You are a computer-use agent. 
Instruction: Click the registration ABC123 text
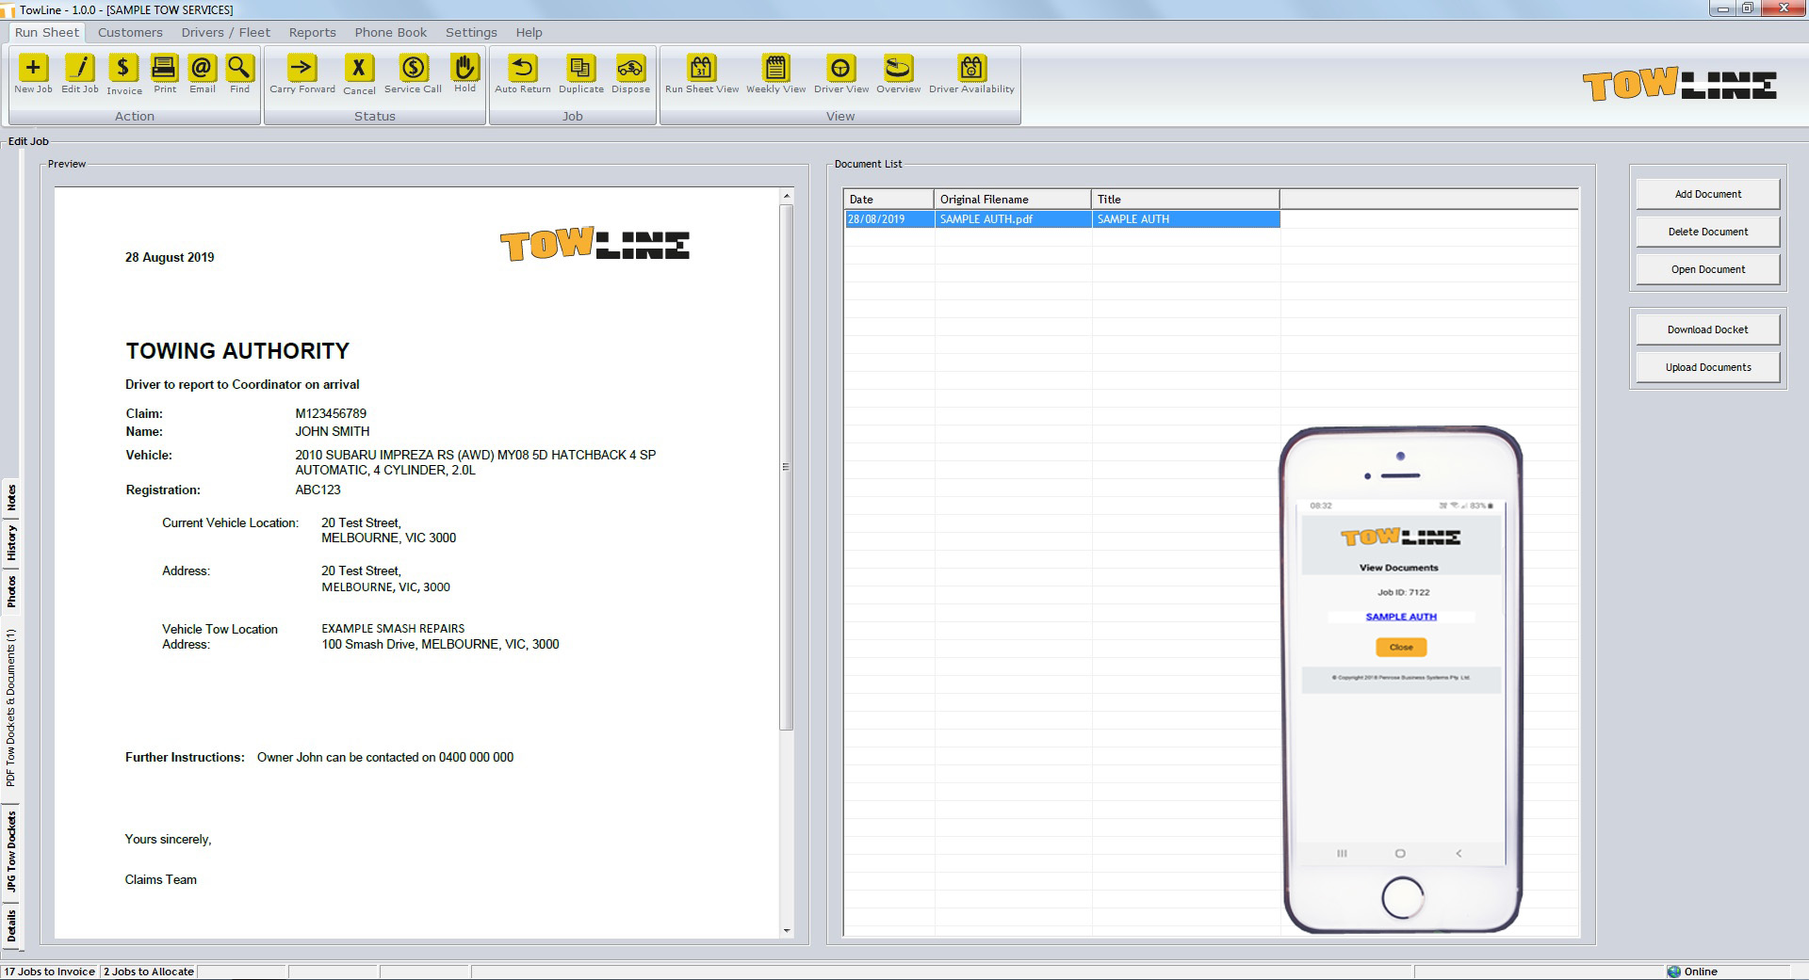[x=318, y=490]
